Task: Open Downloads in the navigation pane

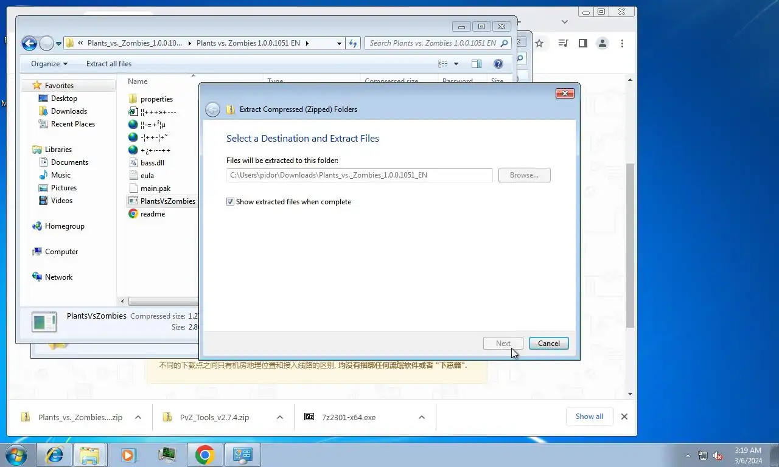Action: click(69, 111)
